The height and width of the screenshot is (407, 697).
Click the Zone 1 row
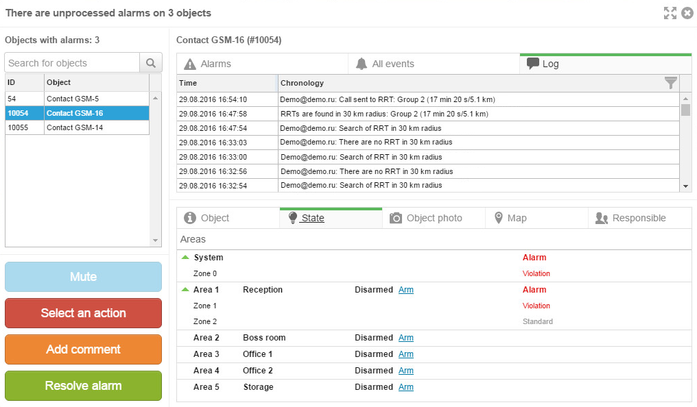pyautogui.click(x=434, y=306)
